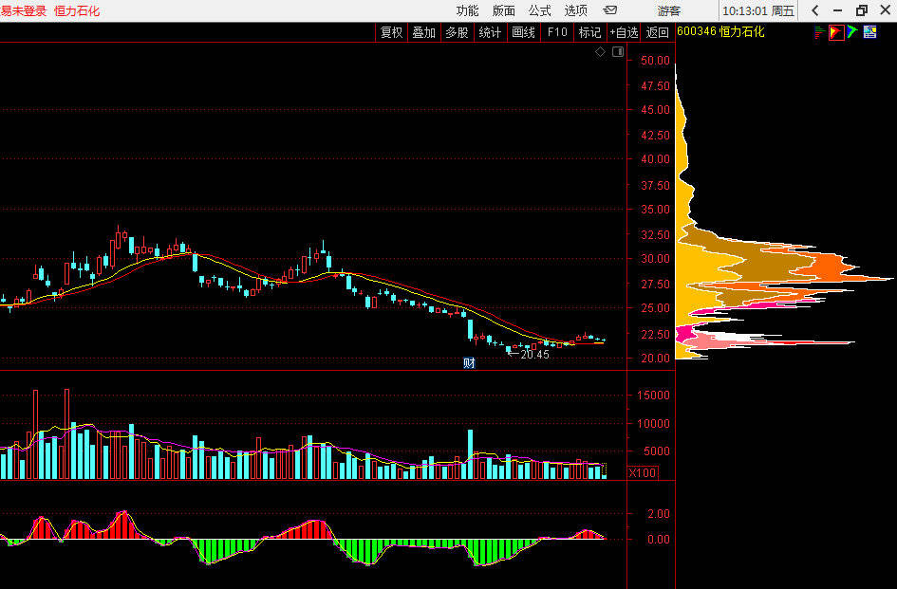The height and width of the screenshot is (589, 897).
Task: Click the 返回 return button
Action: [x=657, y=32]
